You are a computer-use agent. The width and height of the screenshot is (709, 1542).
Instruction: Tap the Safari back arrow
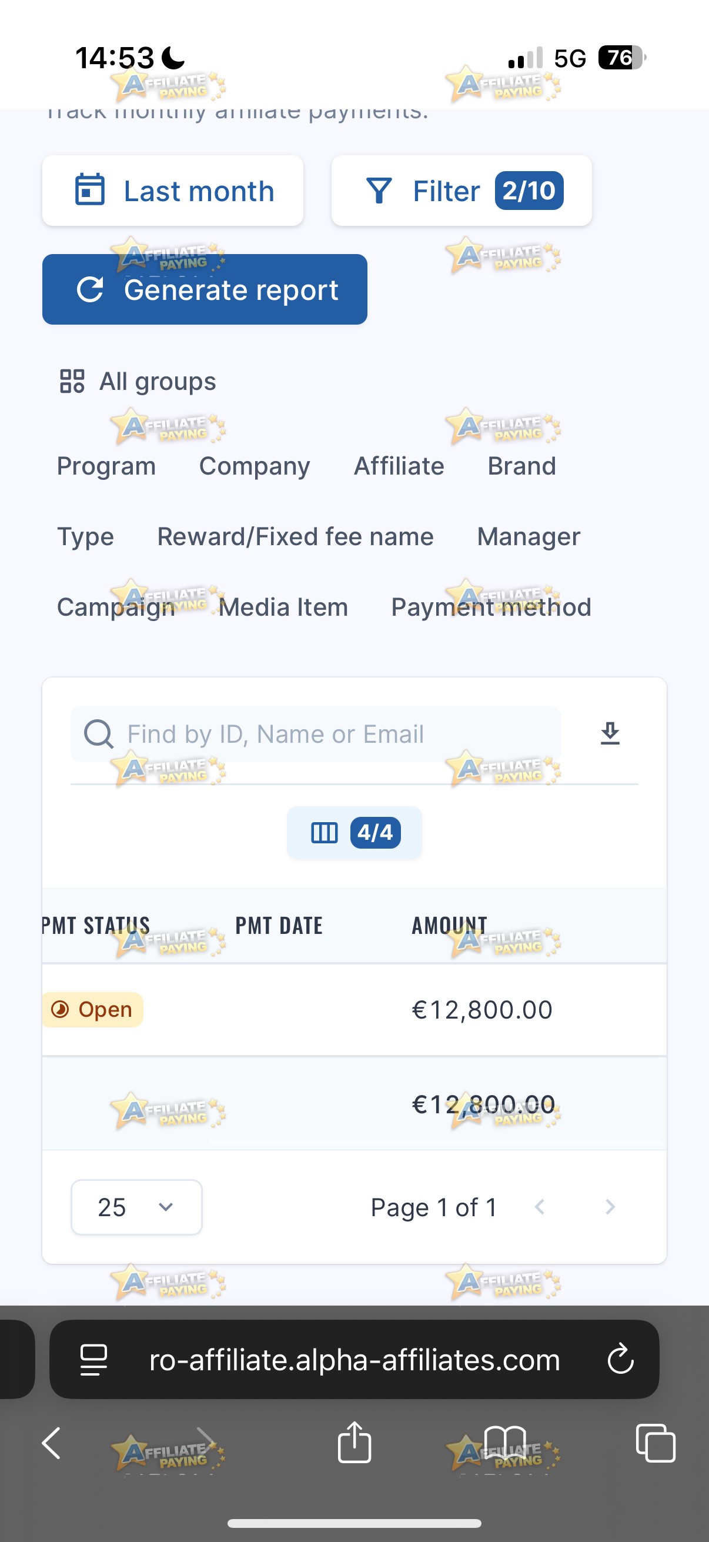pyautogui.click(x=52, y=1443)
